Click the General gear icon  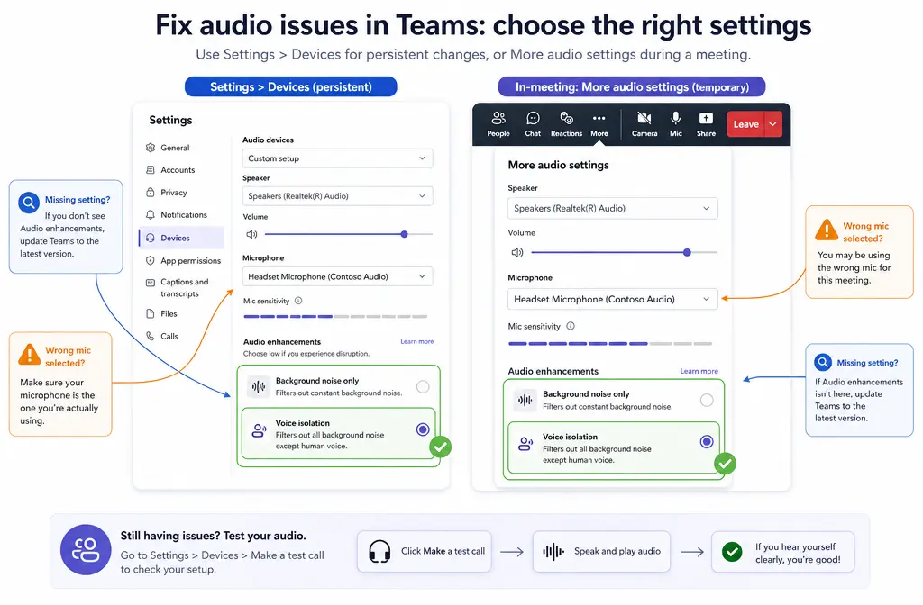[x=151, y=148]
